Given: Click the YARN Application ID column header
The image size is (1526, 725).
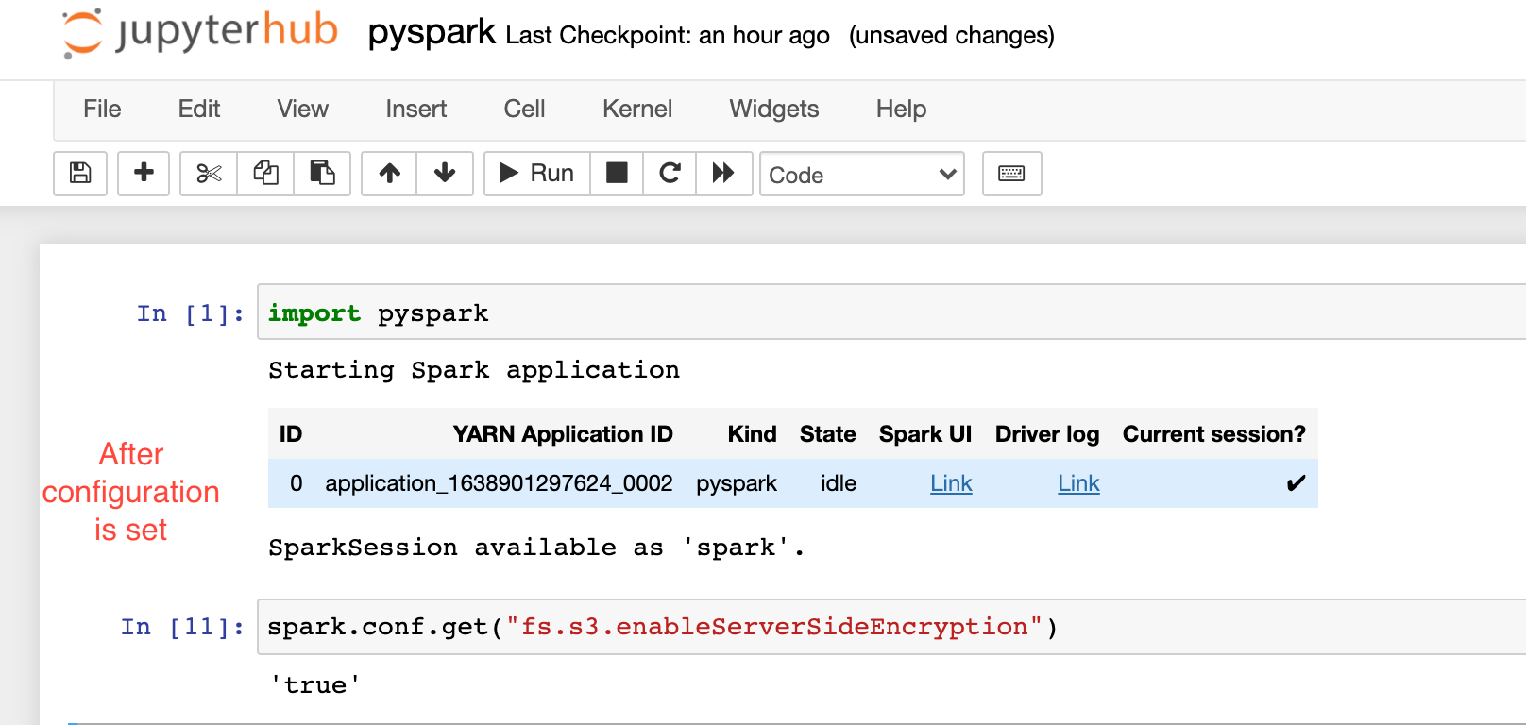Looking at the screenshot, I should (x=563, y=434).
